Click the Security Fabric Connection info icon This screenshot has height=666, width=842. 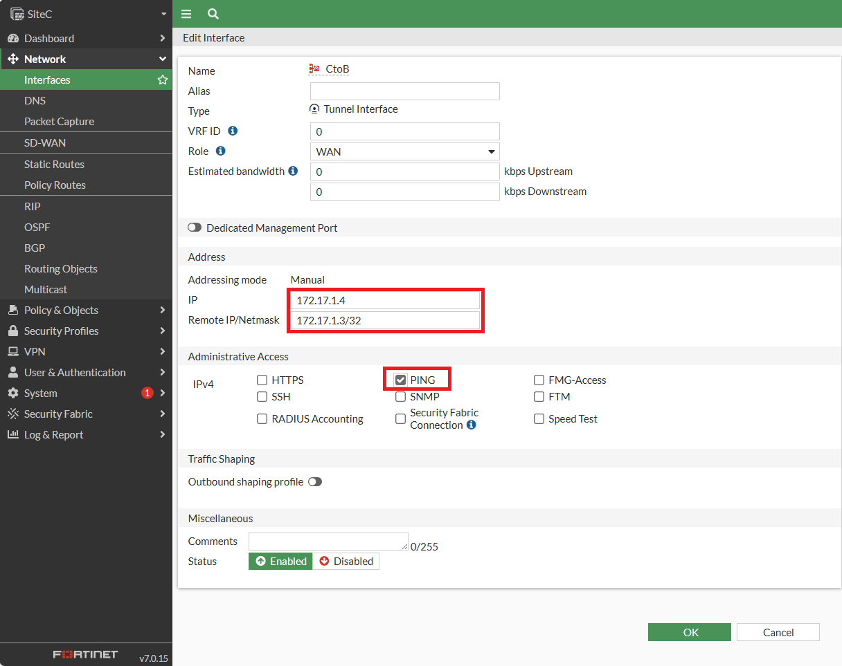[x=471, y=425]
